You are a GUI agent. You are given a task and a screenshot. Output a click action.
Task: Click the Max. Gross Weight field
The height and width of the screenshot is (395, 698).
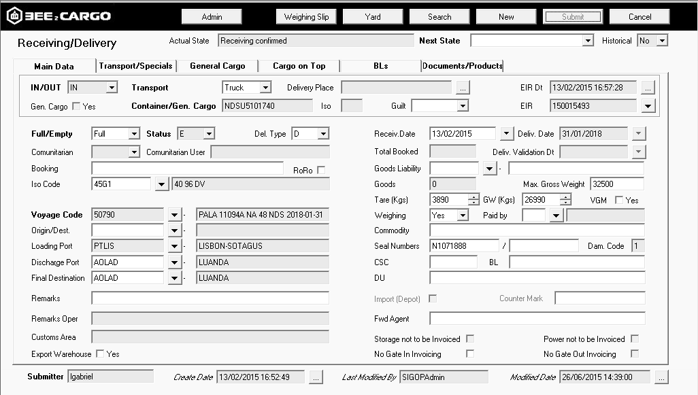pyautogui.click(x=617, y=184)
